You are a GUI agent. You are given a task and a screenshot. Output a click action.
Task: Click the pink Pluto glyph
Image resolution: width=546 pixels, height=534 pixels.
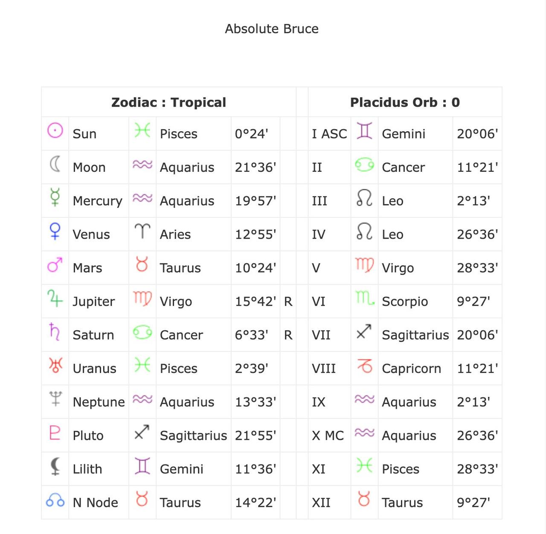[55, 432]
